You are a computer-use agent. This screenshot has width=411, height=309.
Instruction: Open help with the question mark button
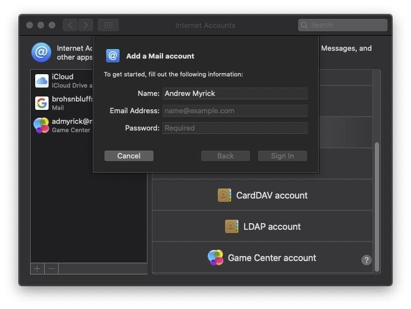point(366,260)
